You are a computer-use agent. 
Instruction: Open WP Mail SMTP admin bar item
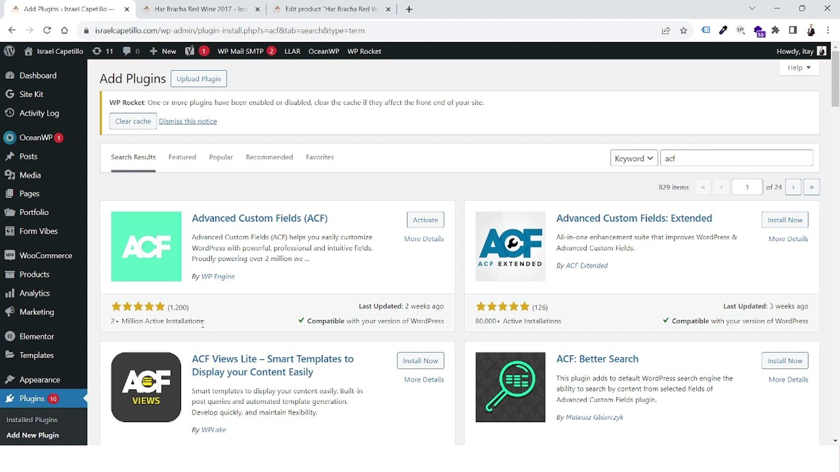pos(246,51)
